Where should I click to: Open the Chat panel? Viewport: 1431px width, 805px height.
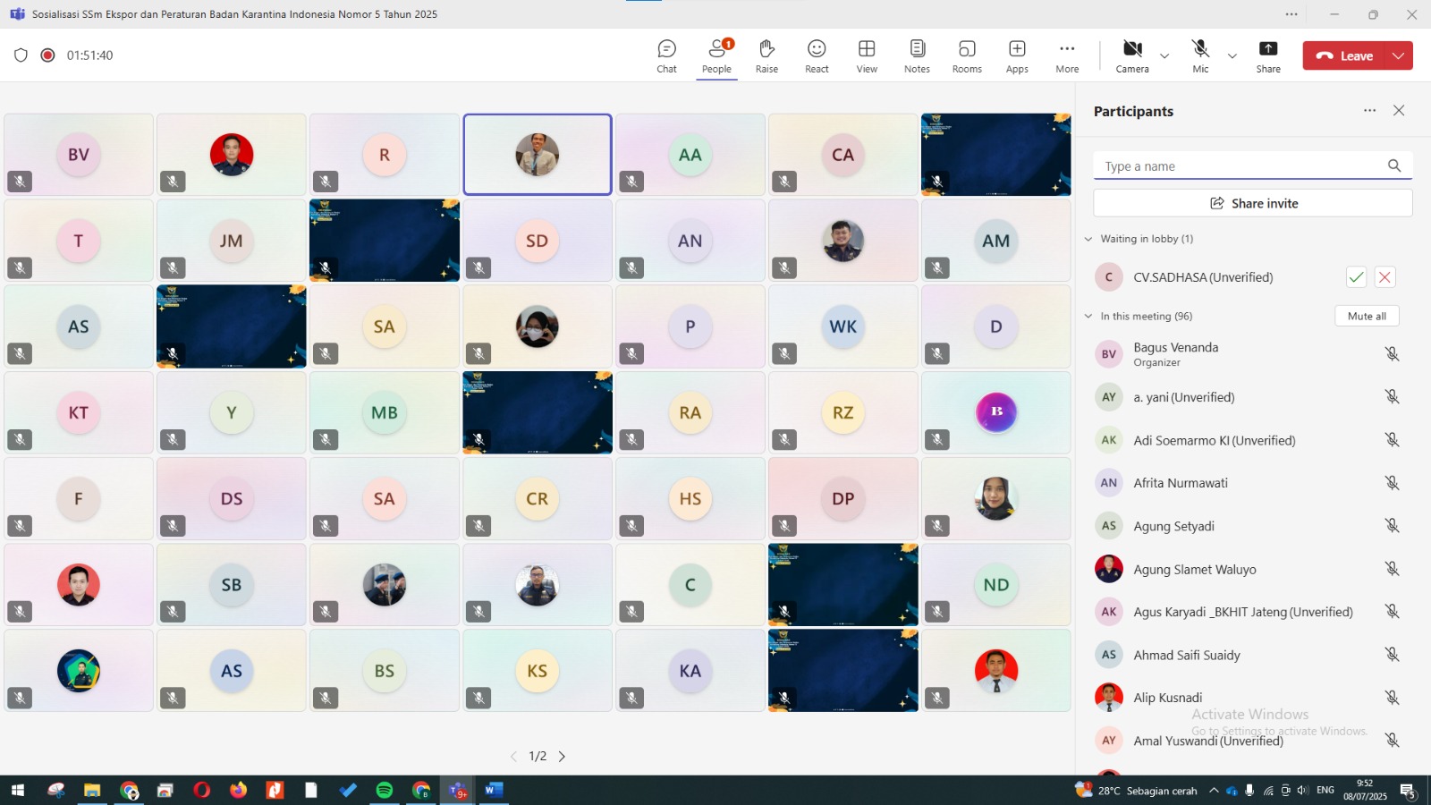click(666, 55)
